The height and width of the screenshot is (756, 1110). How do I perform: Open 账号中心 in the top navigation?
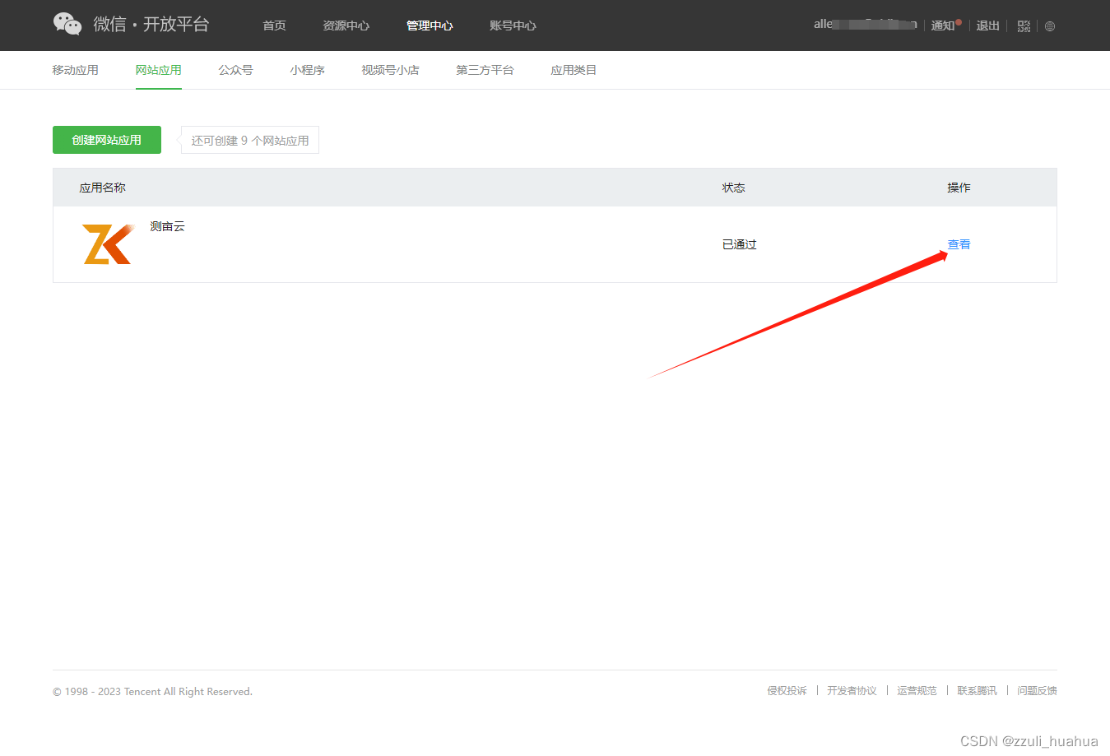pyautogui.click(x=513, y=26)
